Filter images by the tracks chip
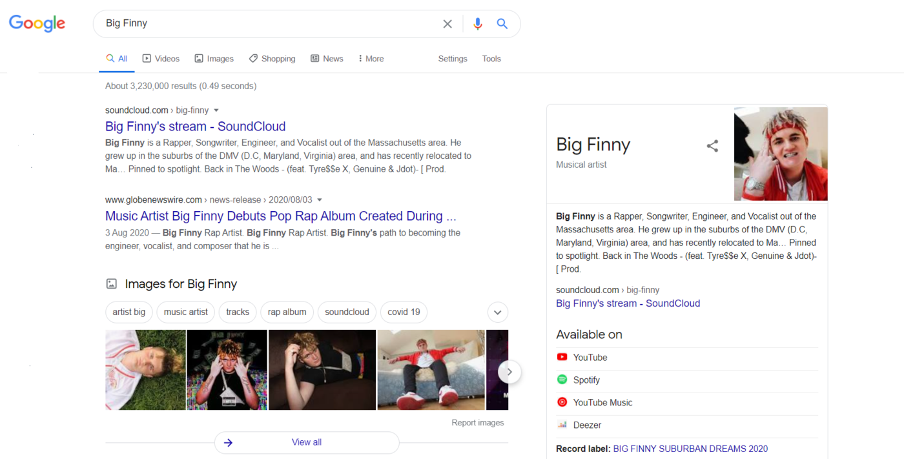The height and width of the screenshot is (459, 904). click(238, 312)
